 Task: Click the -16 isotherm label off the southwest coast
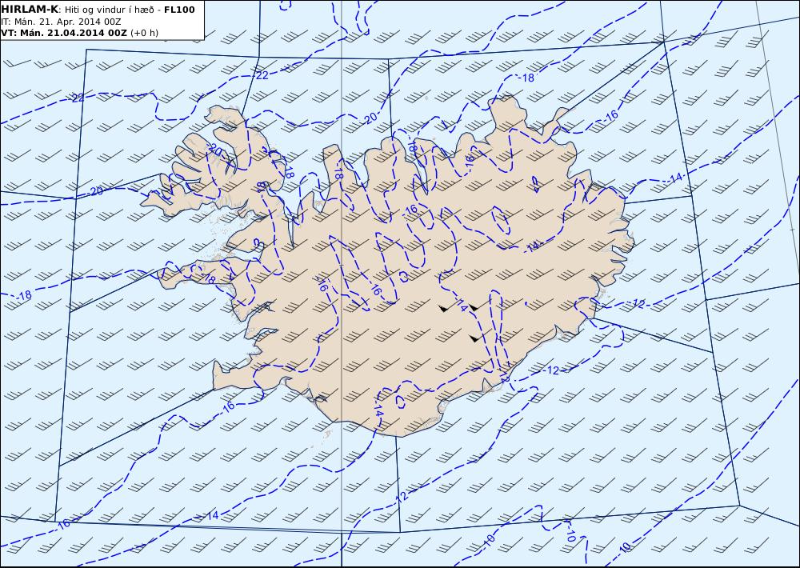(x=227, y=406)
